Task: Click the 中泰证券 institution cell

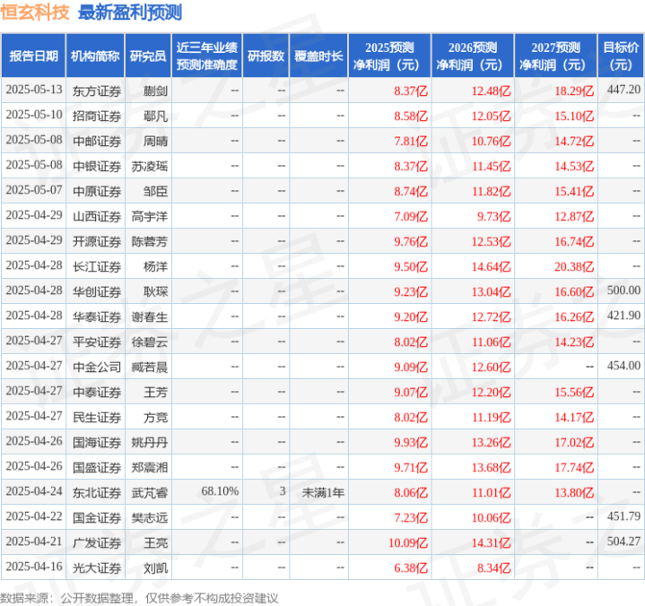Action: point(97,392)
